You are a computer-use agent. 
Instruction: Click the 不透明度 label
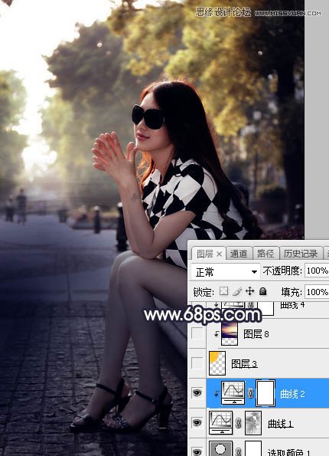click(282, 271)
